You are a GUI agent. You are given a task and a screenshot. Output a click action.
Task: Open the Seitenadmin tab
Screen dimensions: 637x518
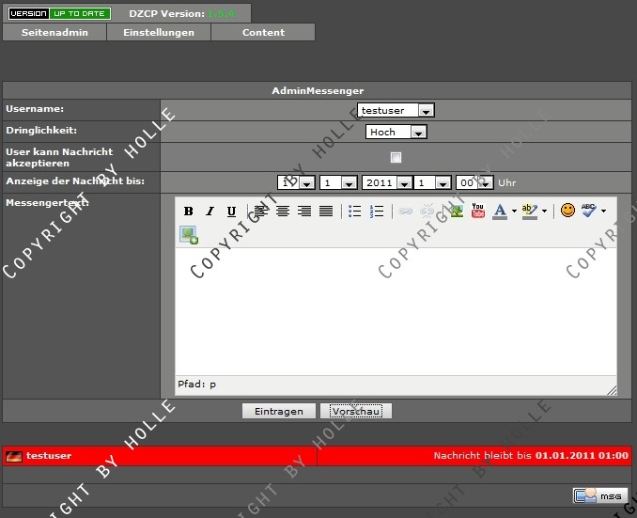pos(54,32)
